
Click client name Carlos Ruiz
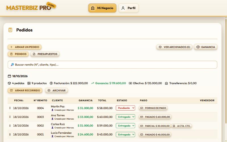coord(58,124)
